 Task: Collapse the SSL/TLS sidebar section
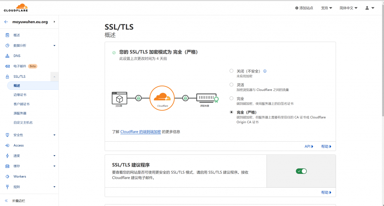(x=54, y=77)
